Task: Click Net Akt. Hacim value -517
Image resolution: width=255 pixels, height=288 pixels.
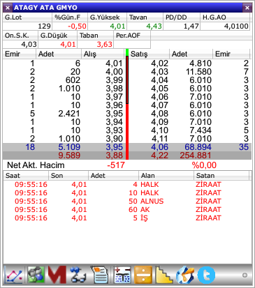Action: pos(116,165)
